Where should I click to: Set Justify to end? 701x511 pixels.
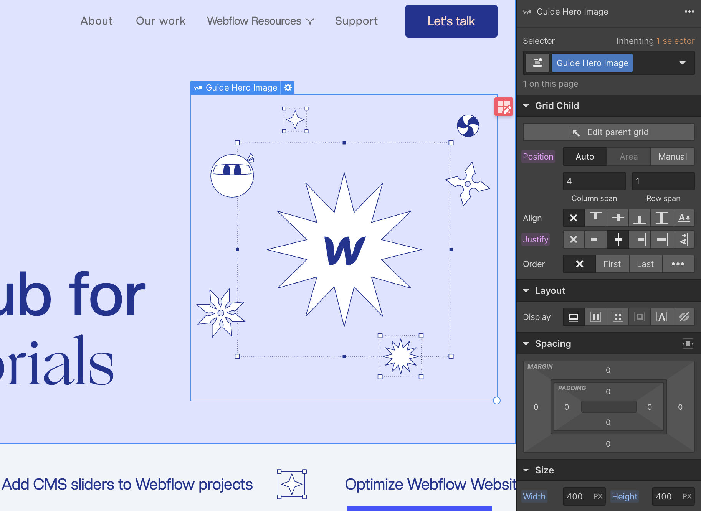(x=640, y=239)
